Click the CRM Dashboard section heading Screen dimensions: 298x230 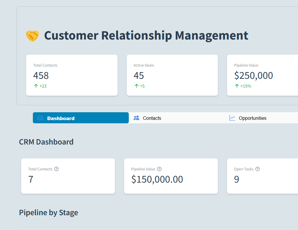tap(46, 142)
